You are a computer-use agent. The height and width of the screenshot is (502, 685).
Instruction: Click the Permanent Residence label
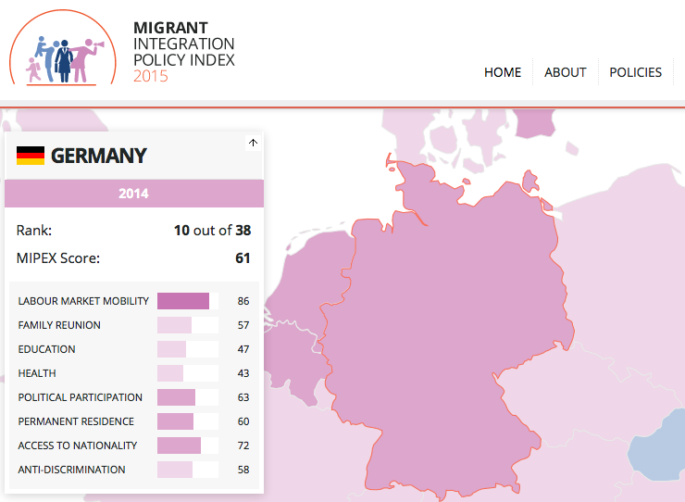[76, 421]
